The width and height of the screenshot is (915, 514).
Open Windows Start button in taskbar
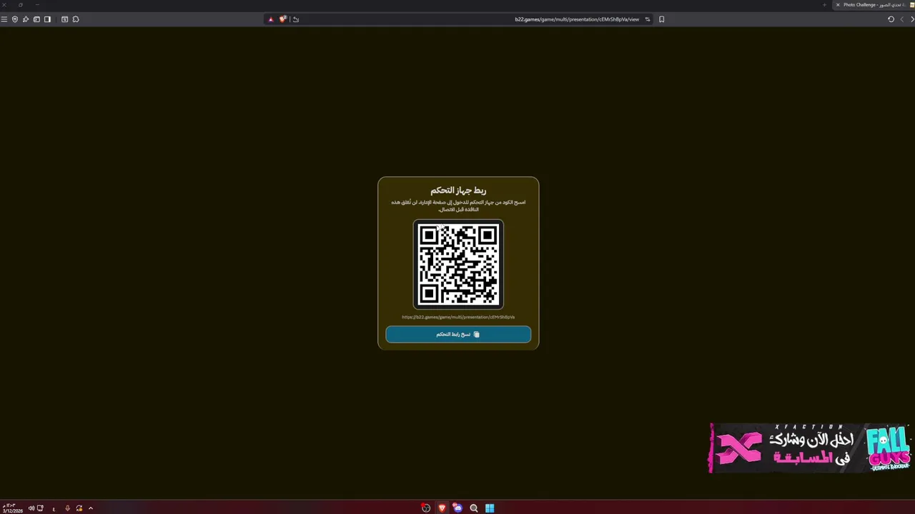(x=490, y=508)
